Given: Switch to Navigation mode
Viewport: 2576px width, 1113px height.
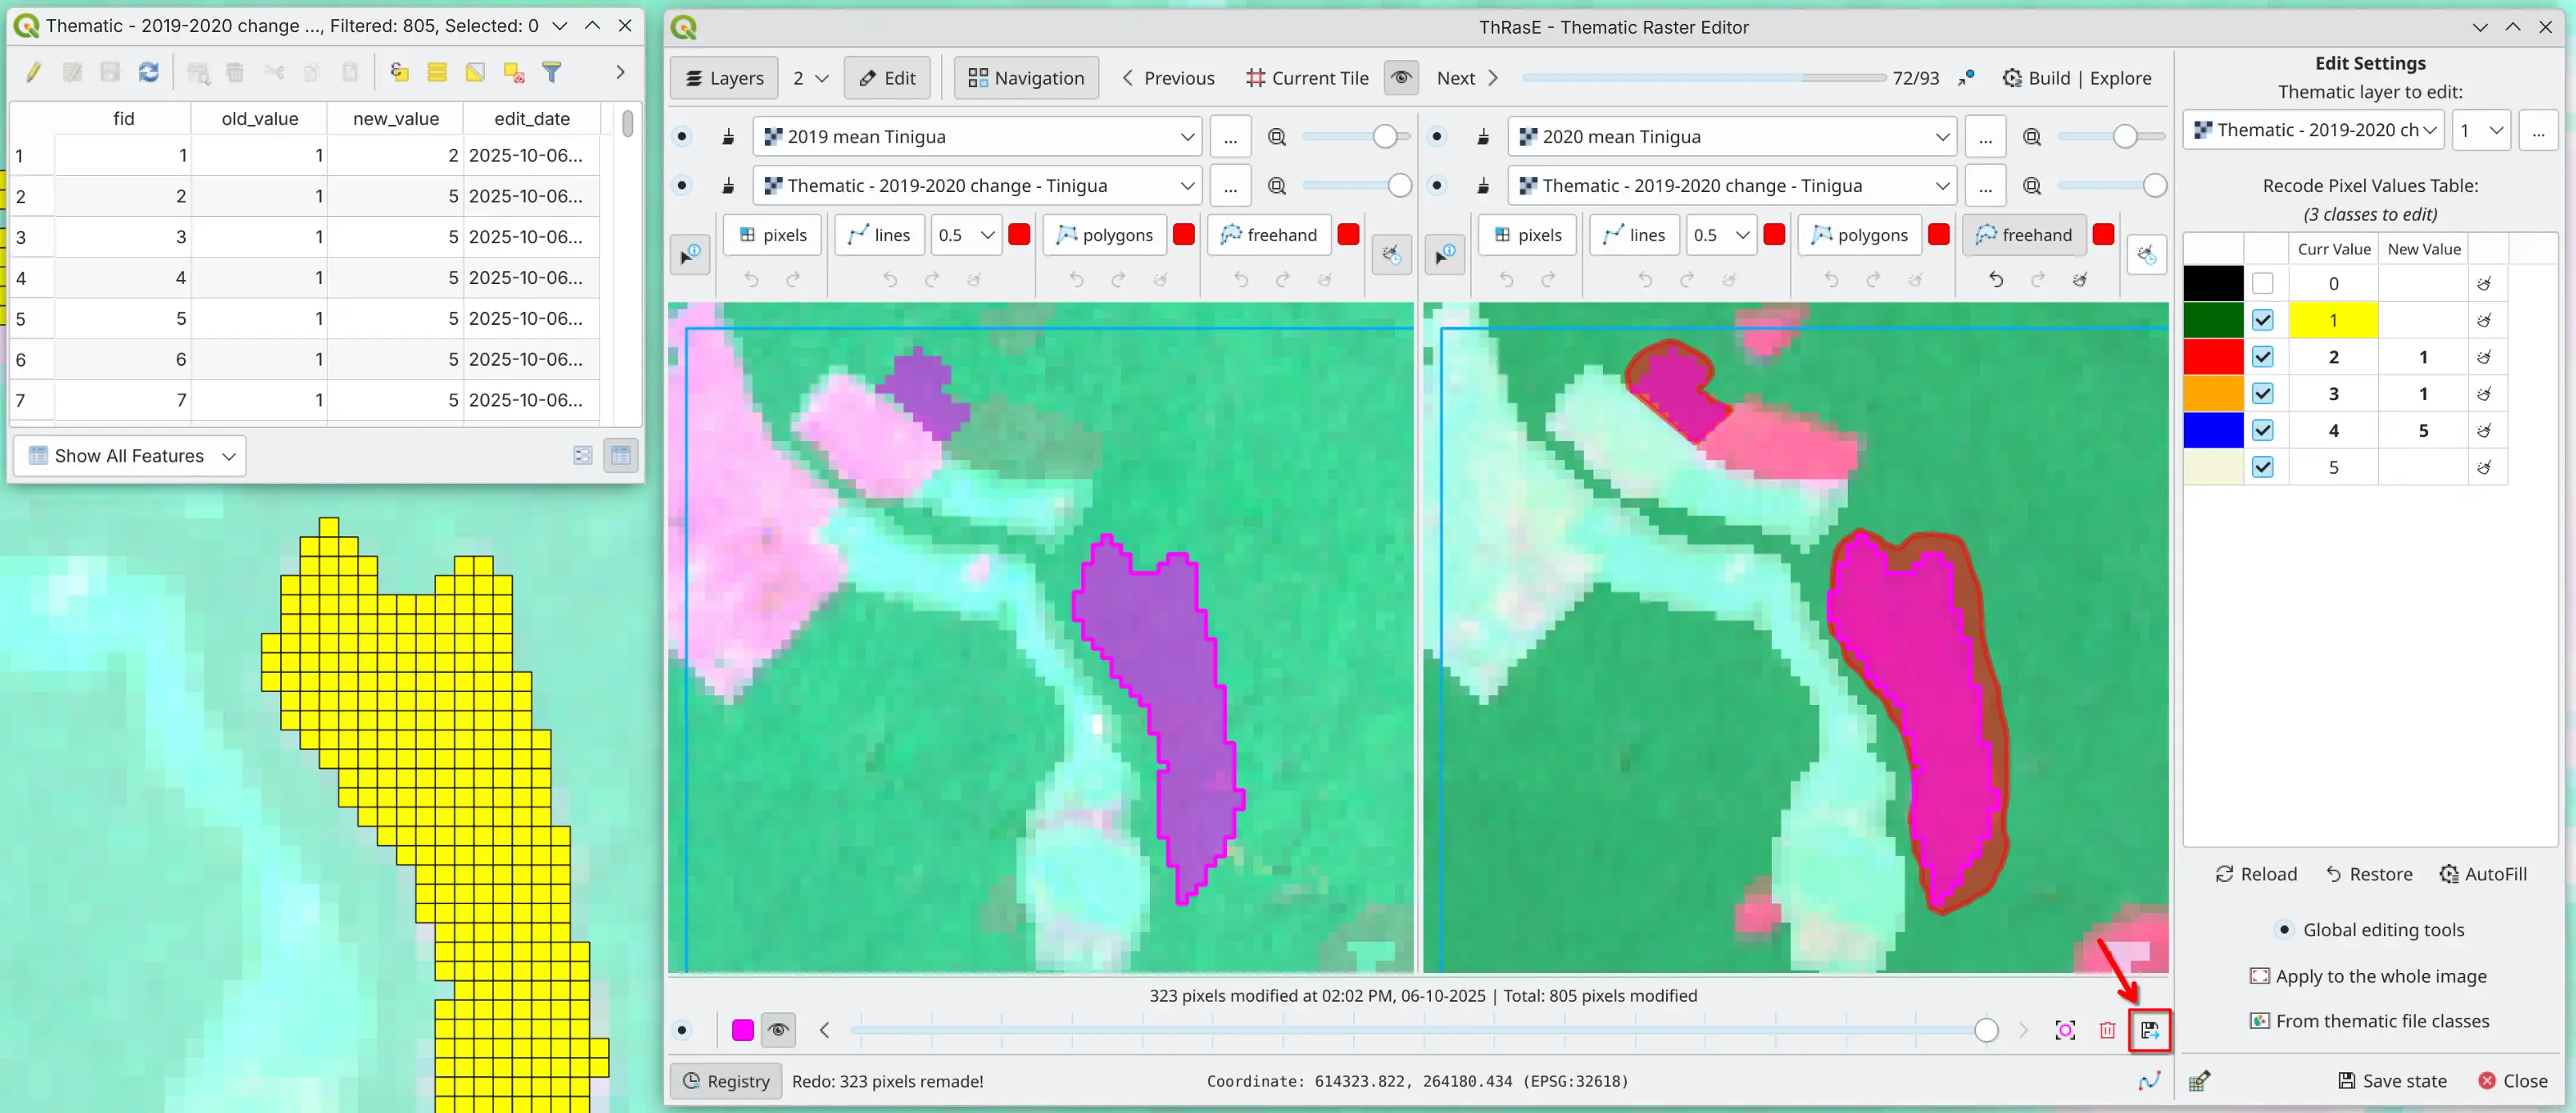Looking at the screenshot, I should click(1026, 78).
